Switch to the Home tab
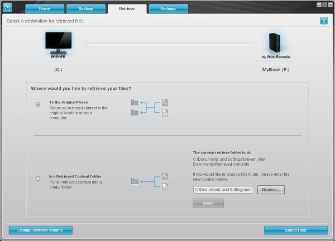Viewport: 335px width, 241px height. coord(45,9)
